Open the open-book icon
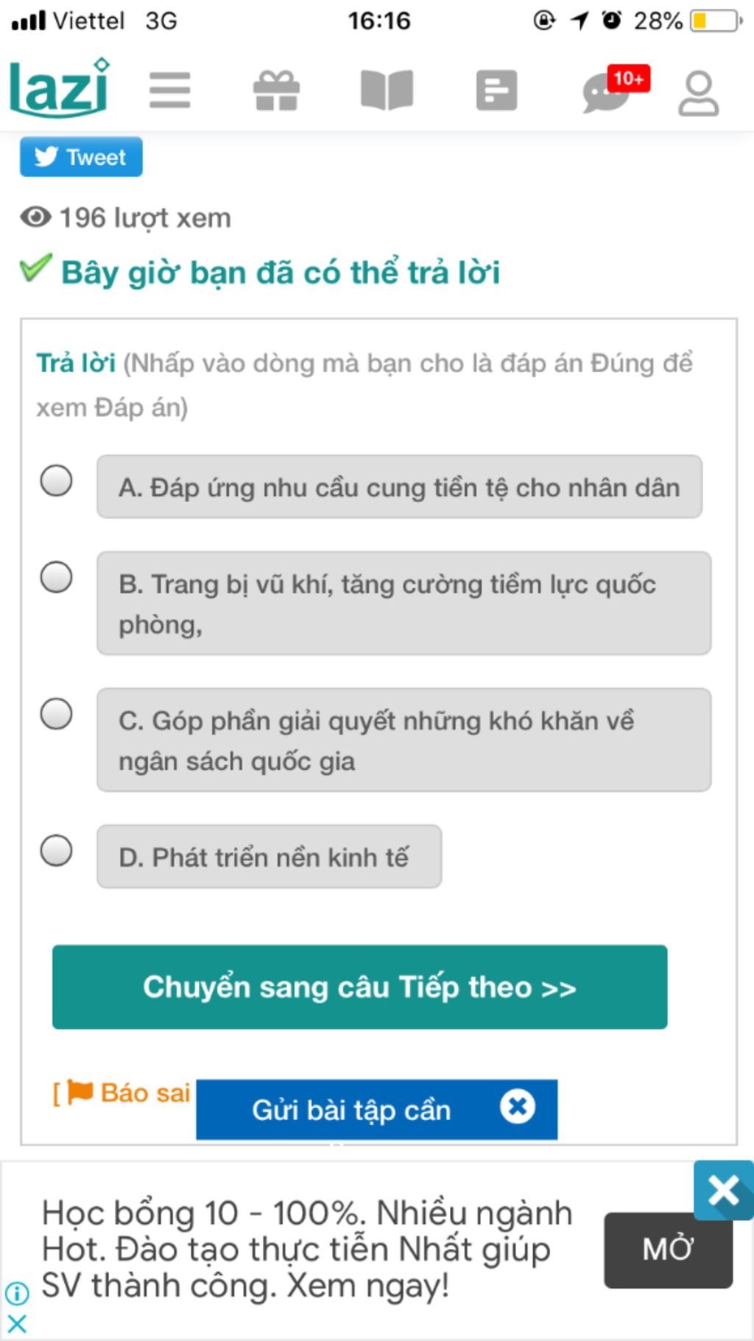The image size is (754, 1341). tap(387, 91)
